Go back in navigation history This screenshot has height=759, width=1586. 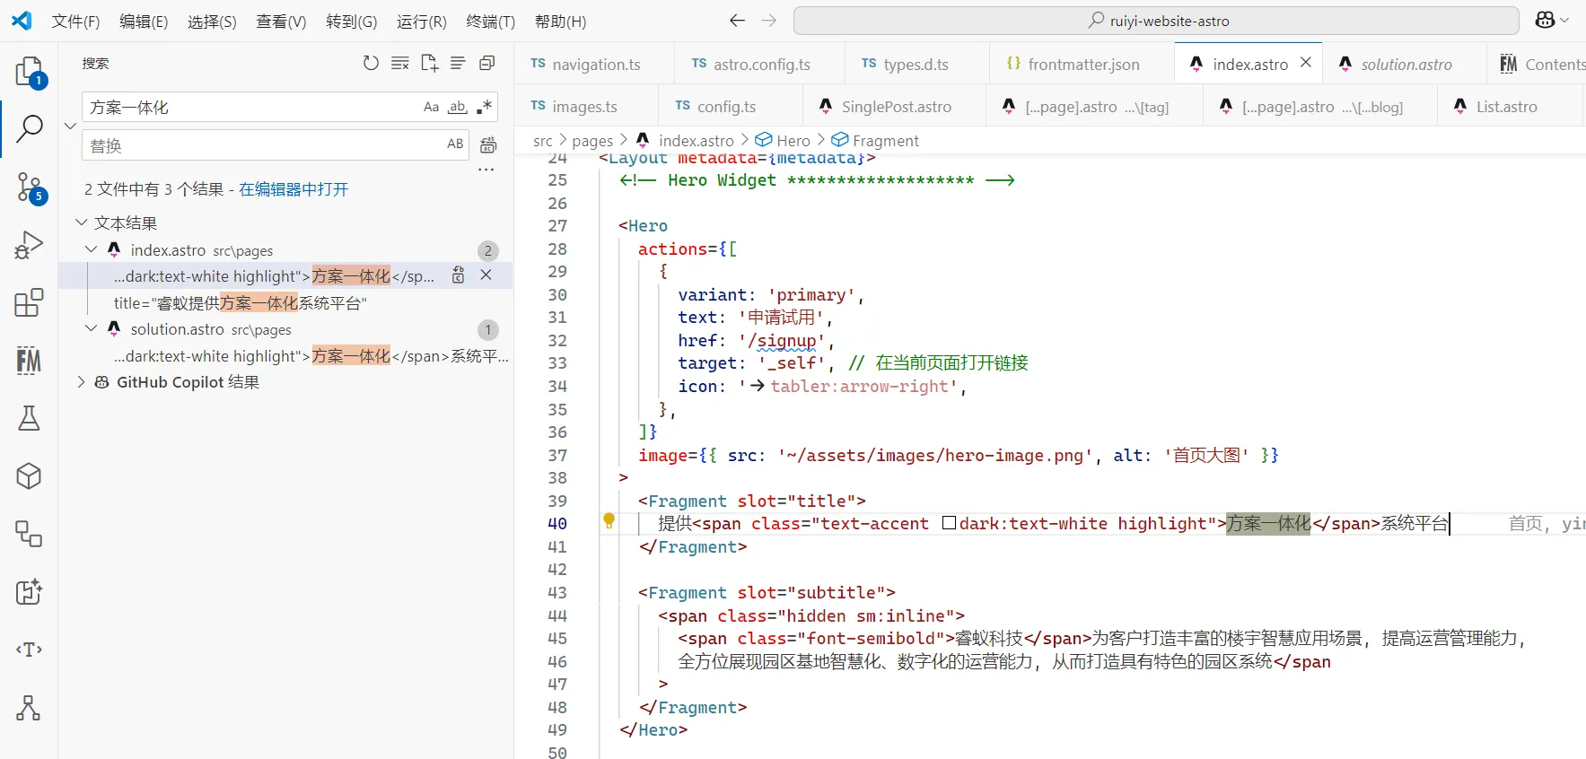tap(737, 21)
